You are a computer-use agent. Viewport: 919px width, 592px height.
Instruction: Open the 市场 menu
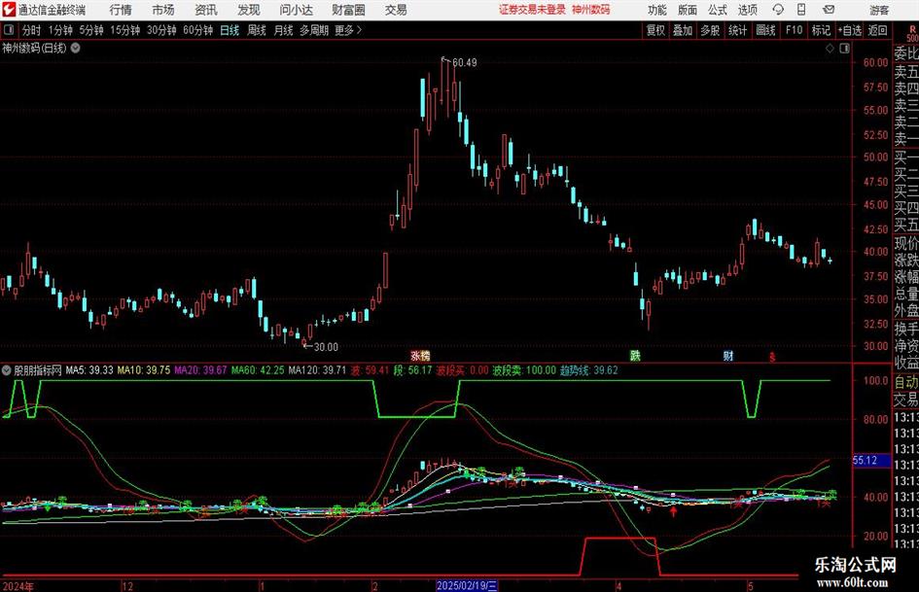pyautogui.click(x=163, y=10)
